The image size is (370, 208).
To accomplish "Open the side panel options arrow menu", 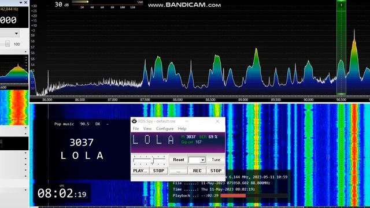I will pyautogui.click(x=21, y=2).
